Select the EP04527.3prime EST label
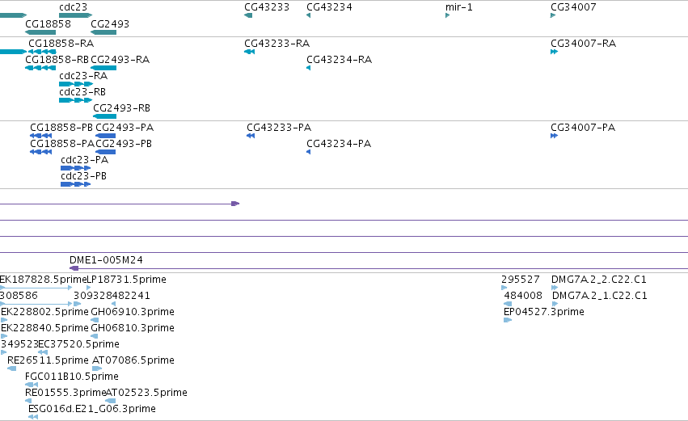The image size is (688, 421). [x=544, y=312]
